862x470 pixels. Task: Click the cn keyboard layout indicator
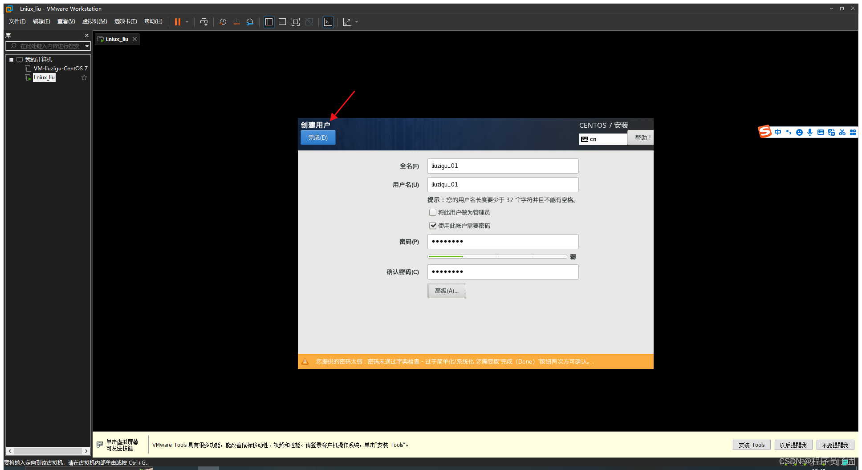603,139
